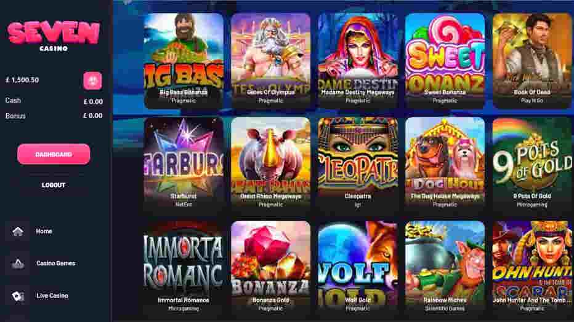Click the Seven Casino logo
Image resolution: width=574 pixels, height=322 pixels.
(54, 36)
